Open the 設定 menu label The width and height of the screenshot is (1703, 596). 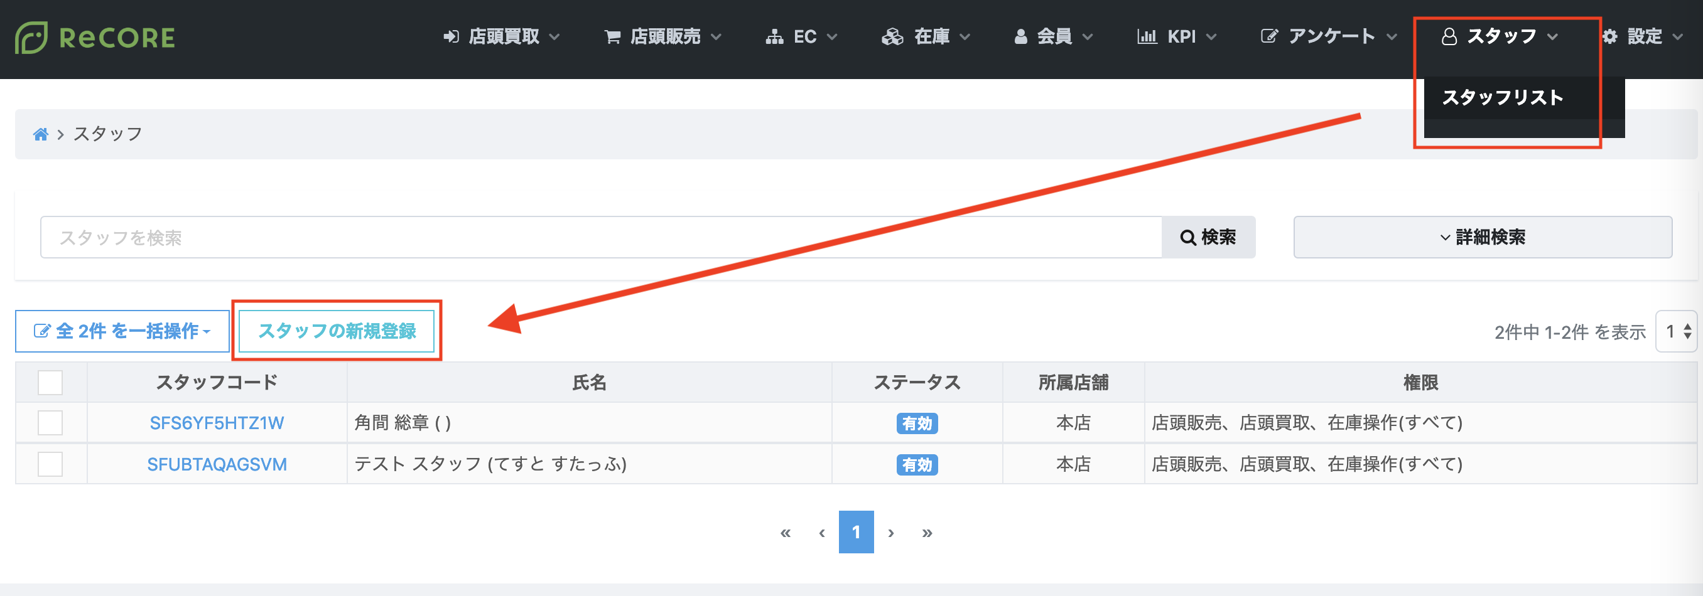coord(1645,36)
